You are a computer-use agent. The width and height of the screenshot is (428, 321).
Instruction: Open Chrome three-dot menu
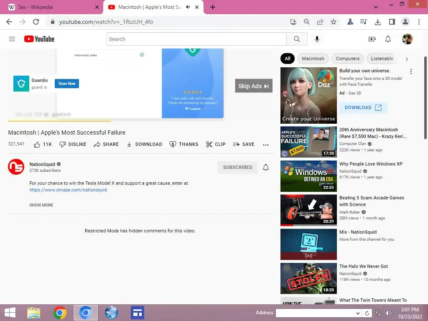tap(419, 22)
